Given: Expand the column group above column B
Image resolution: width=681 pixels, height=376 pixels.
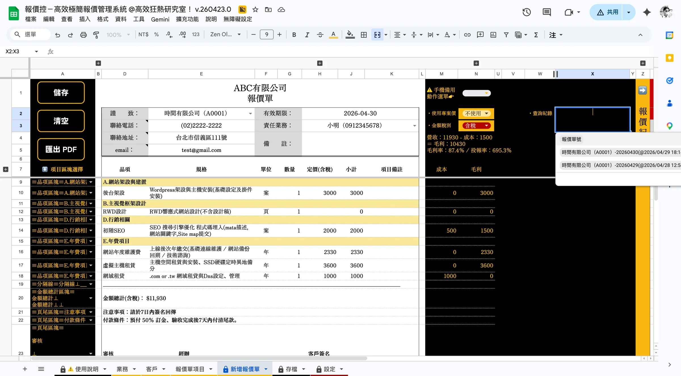Looking at the screenshot, I should 98,63.
